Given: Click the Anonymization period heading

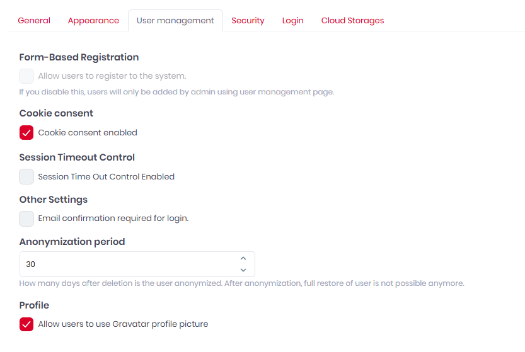Looking at the screenshot, I should (72, 242).
